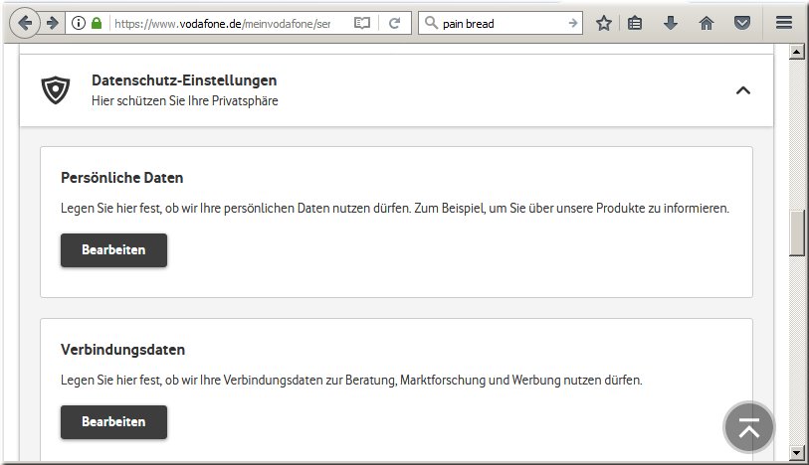Click Bearbeiten under Persönliche Daten
809x465 pixels.
[113, 250]
